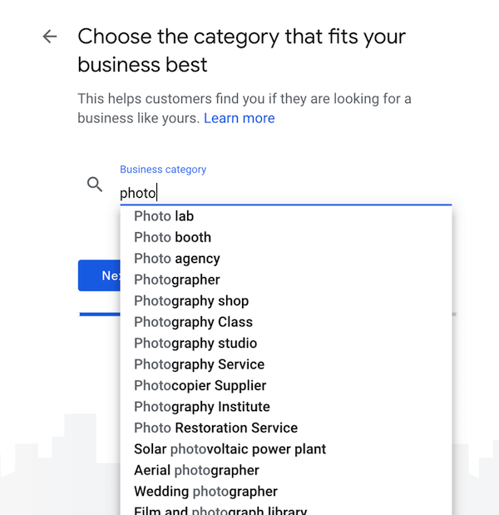Pick Photographer category option
499x515 pixels.
click(x=286, y=280)
